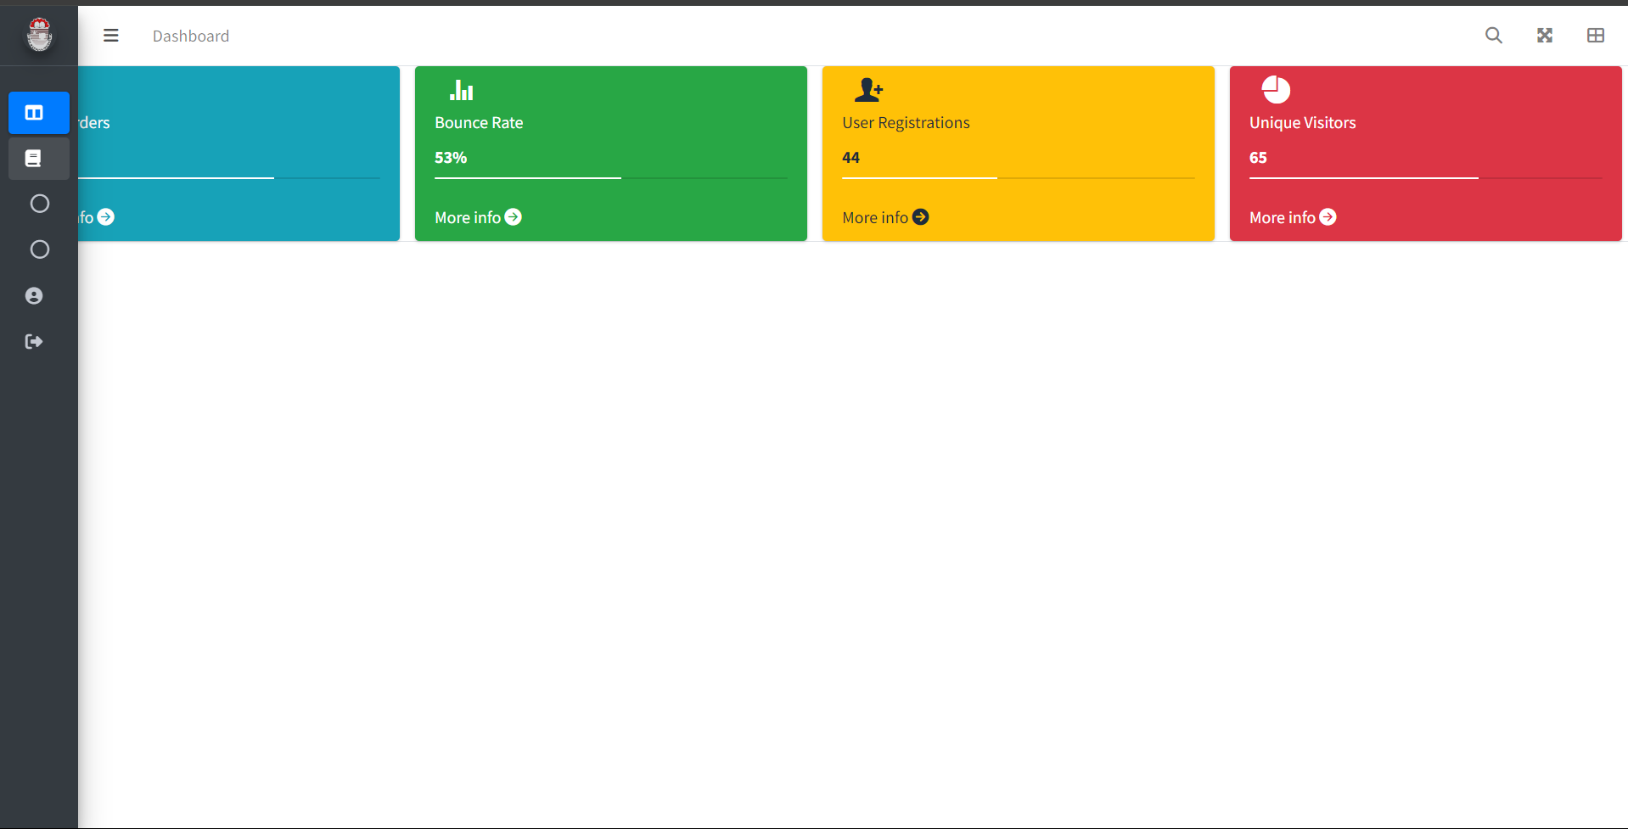Open More info on the User Registrations card
Screen dimensions: 1628x829
tap(884, 217)
